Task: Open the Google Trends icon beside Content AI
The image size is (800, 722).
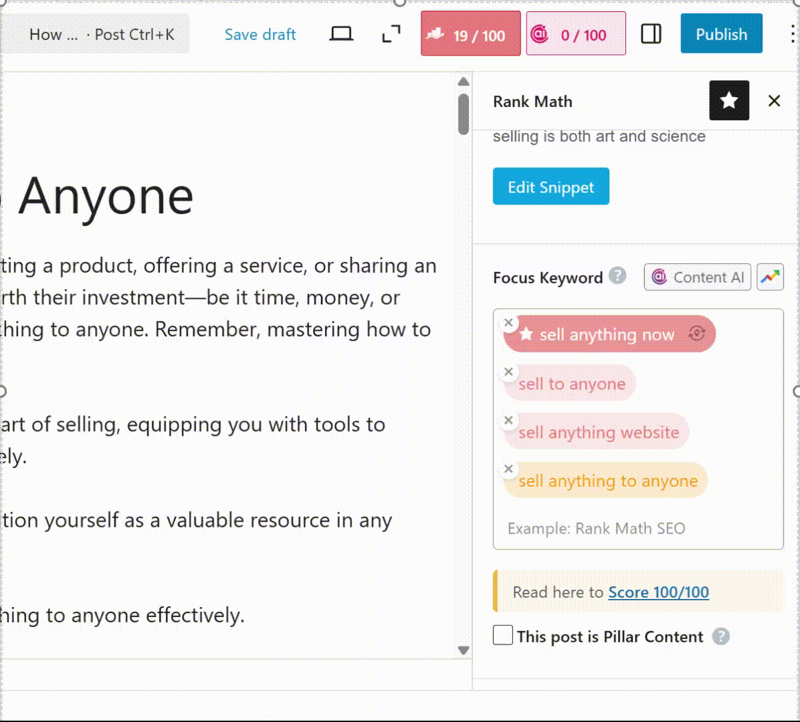Action: (x=770, y=277)
